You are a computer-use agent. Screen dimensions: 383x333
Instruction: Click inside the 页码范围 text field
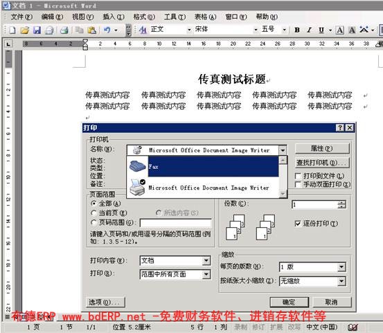click(x=176, y=223)
